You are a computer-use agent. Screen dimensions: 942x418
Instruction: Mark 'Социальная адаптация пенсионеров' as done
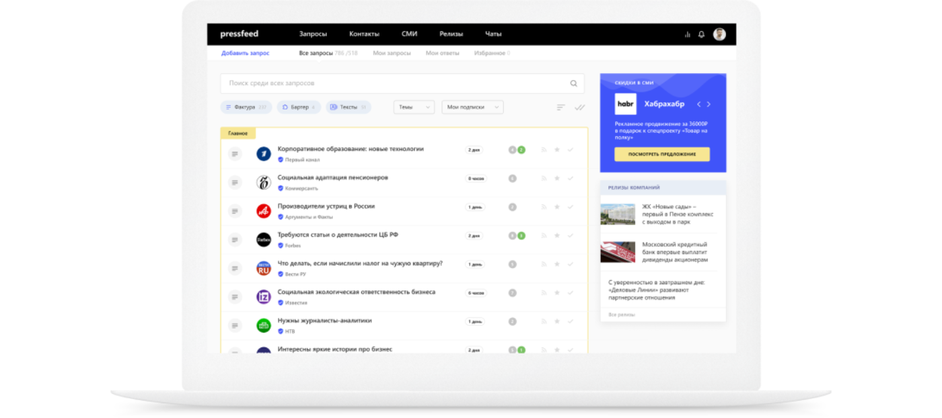(x=571, y=179)
